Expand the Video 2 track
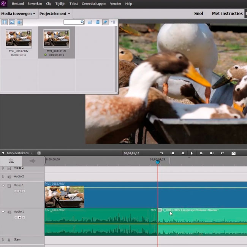 point(3,168)
